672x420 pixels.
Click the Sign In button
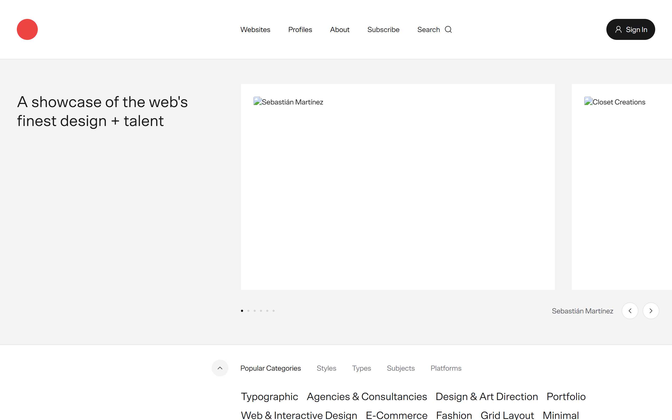[x=630, y=29]
